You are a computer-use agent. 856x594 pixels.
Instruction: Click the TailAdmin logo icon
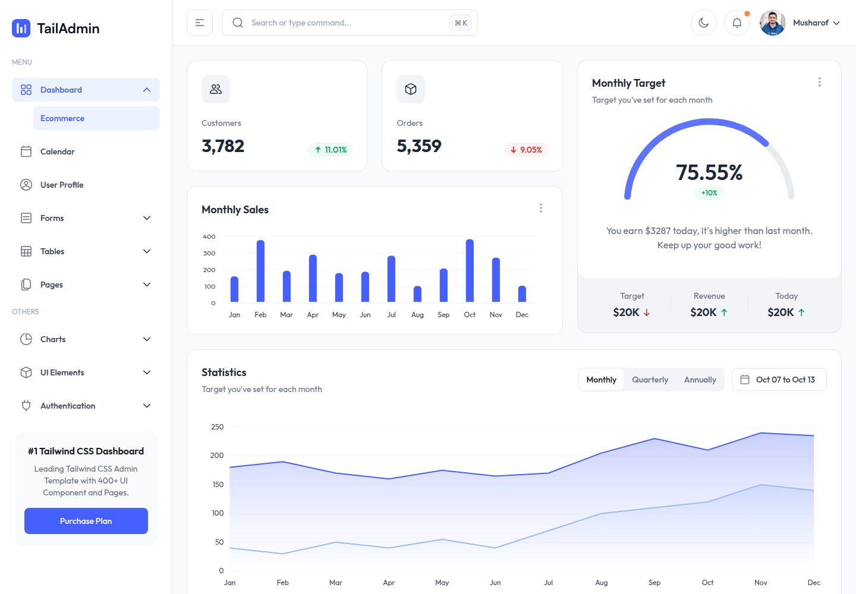21,28
